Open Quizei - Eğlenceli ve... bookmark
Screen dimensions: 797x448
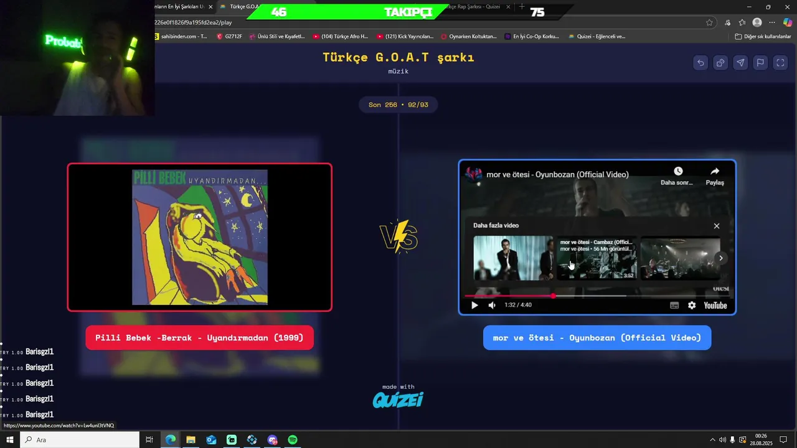point(597,36)
